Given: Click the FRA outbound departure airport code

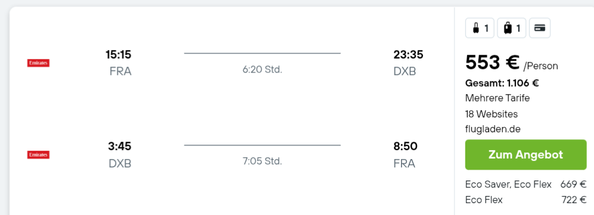Looking at the screenshot, I should coord(120,71).
